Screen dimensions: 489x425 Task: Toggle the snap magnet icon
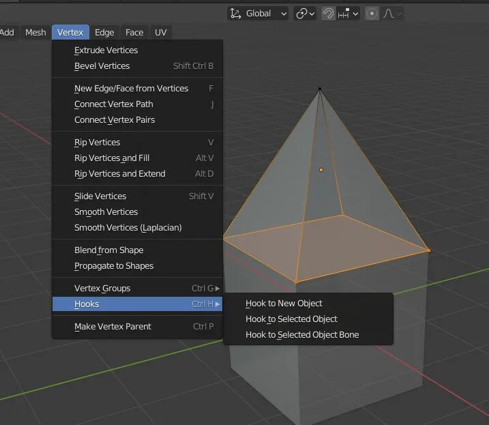click(x=329, y=14)
